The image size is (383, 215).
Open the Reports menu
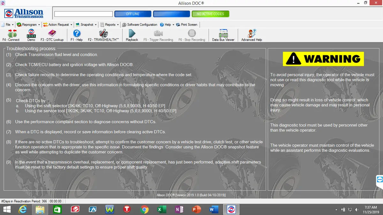[x=109, y=25]
